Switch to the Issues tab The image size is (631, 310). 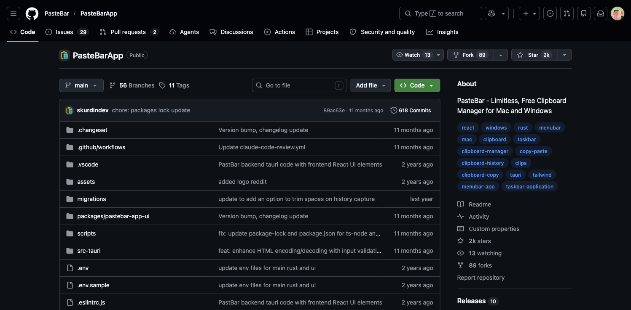[67, 32]
